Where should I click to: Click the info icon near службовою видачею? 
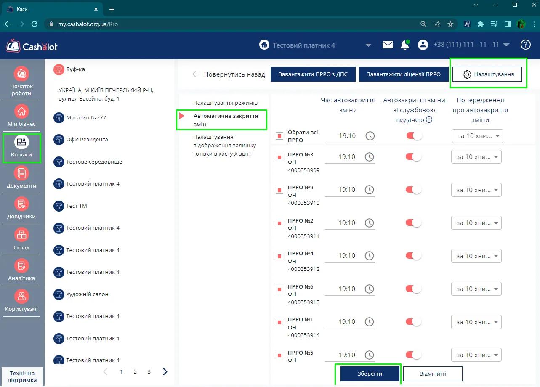[x=429, y=119]
